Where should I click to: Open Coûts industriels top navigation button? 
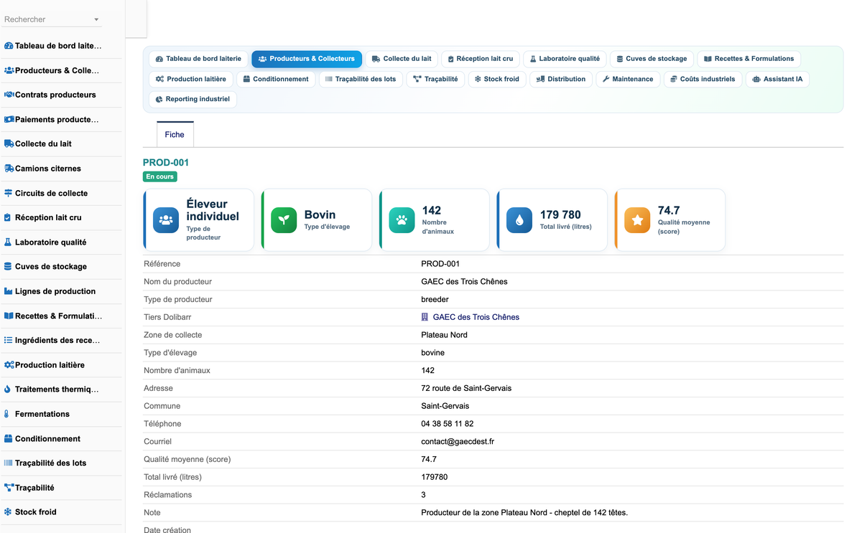click(703, 79)
